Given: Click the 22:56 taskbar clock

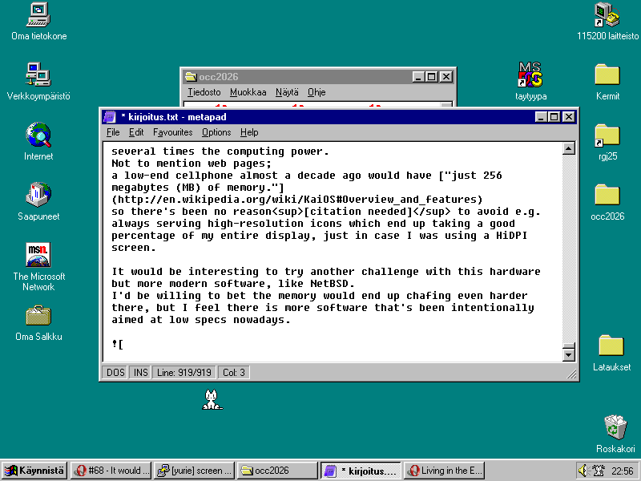Looking at the screenshot, I should [x=623, y=471].
